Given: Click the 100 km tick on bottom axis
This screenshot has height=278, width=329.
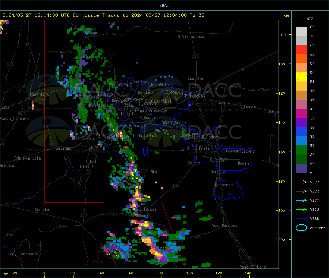Looking at the screenshot, I should [189, 273].
